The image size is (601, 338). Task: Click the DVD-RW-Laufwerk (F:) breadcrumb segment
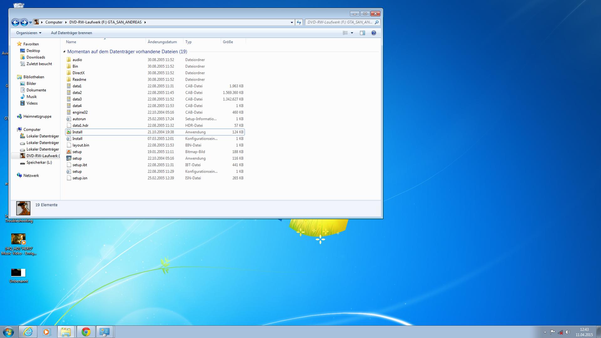[x=106, y=22]
